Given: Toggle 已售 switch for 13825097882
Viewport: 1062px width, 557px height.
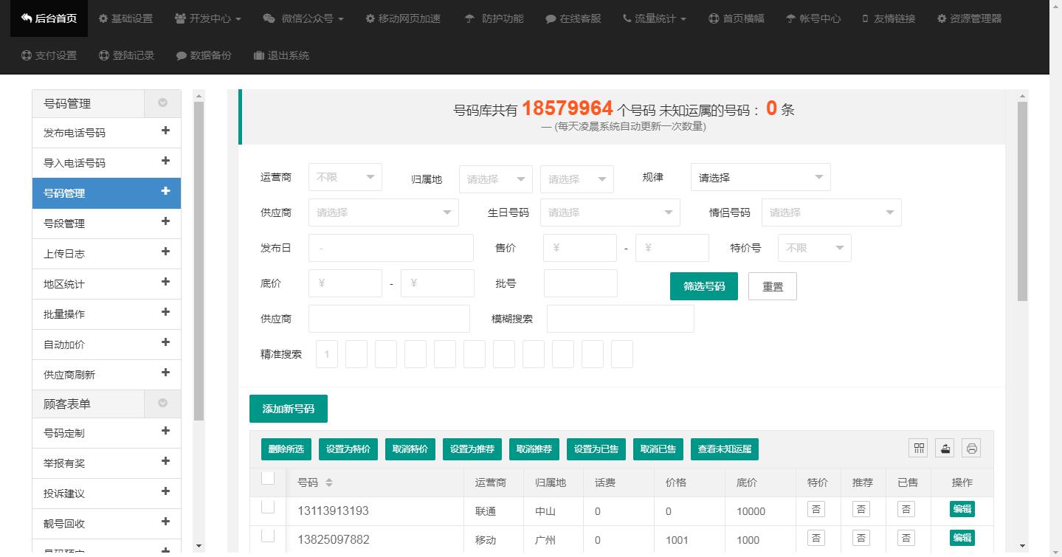Looking at the screenshot, I should 906,538.
